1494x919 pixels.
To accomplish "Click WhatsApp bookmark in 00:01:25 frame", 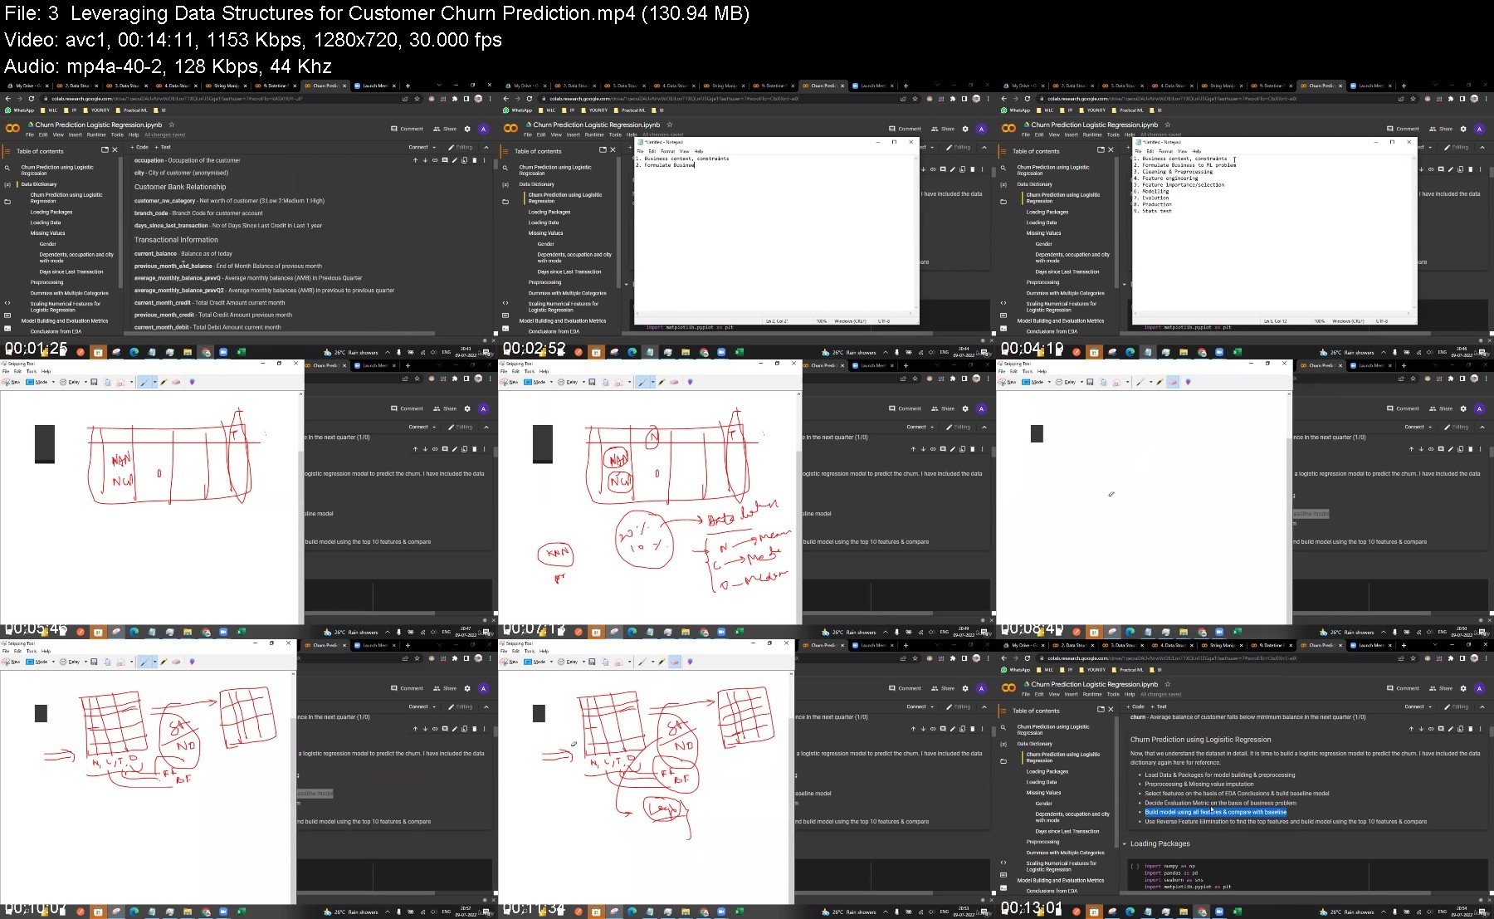I will pos(20,110).
